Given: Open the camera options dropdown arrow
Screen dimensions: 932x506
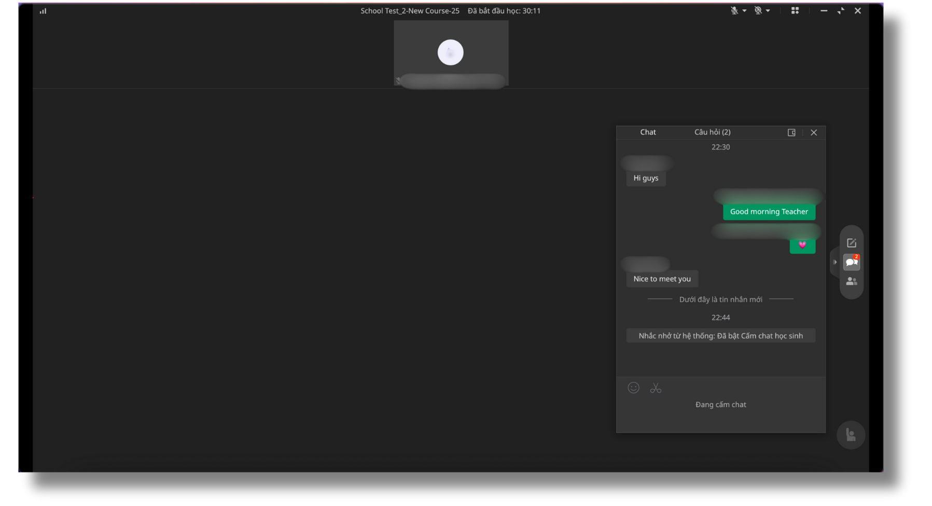Looking at the screenshot, I should (x=768, y=11).
